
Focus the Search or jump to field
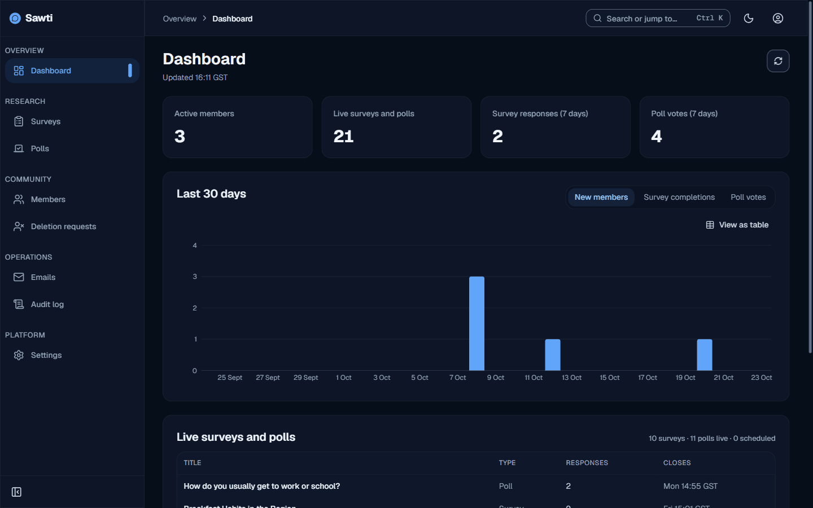(658, 18)
